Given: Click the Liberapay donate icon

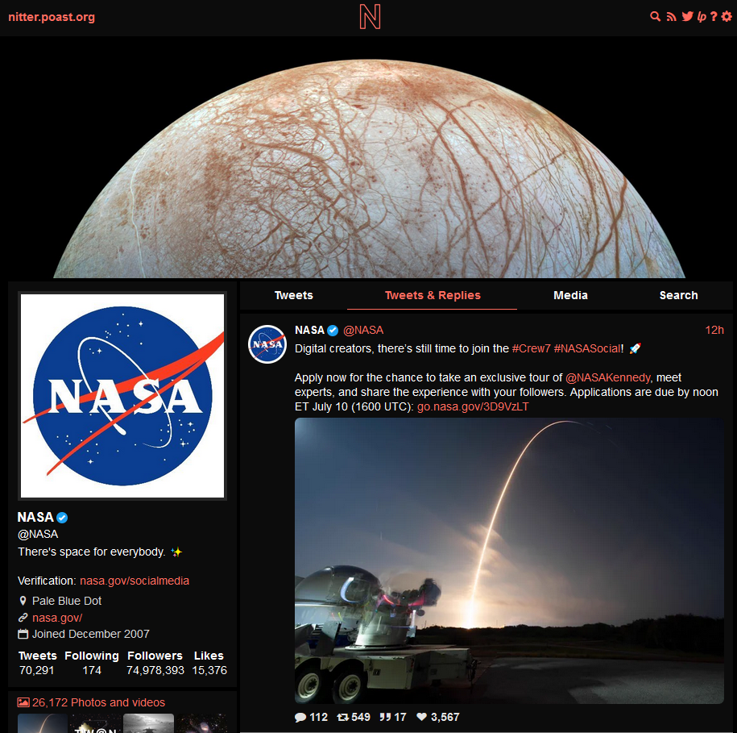Looking at the screenshot, I should 702,17.
